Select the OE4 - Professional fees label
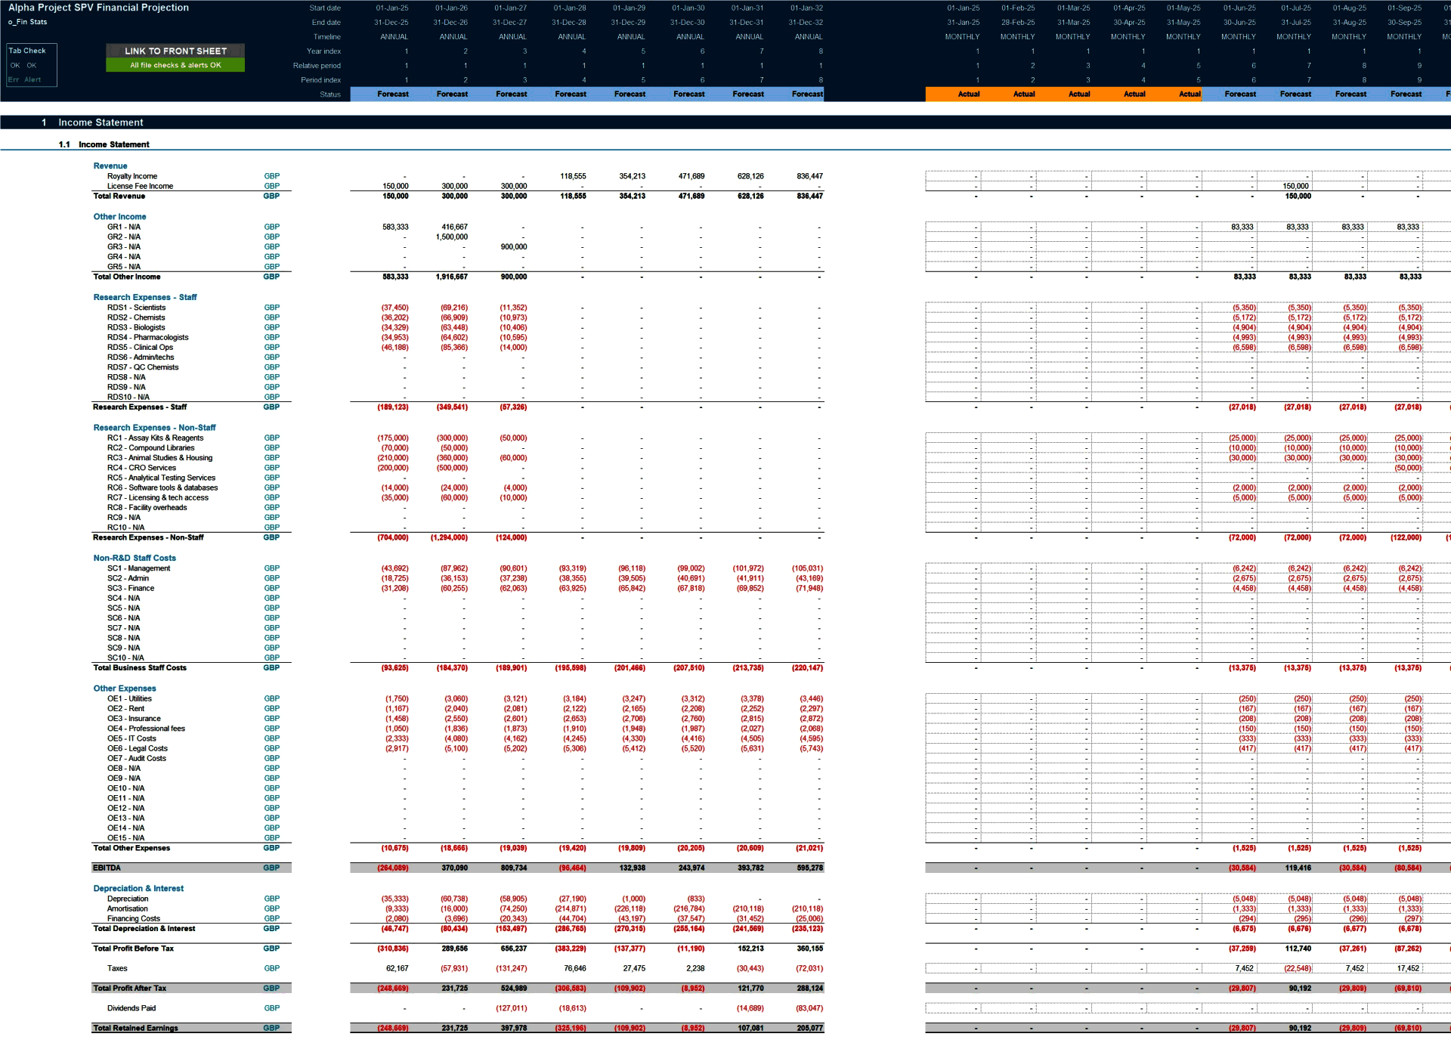Viewport: 1451px width, 1046px height. point(146,729)
